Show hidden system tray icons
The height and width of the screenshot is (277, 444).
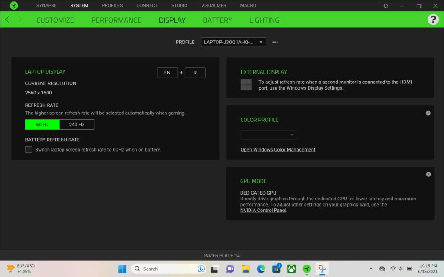pyautogui.click(x=371, y=269)
